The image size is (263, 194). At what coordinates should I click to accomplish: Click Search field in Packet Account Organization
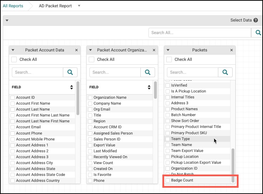(115, 72)
